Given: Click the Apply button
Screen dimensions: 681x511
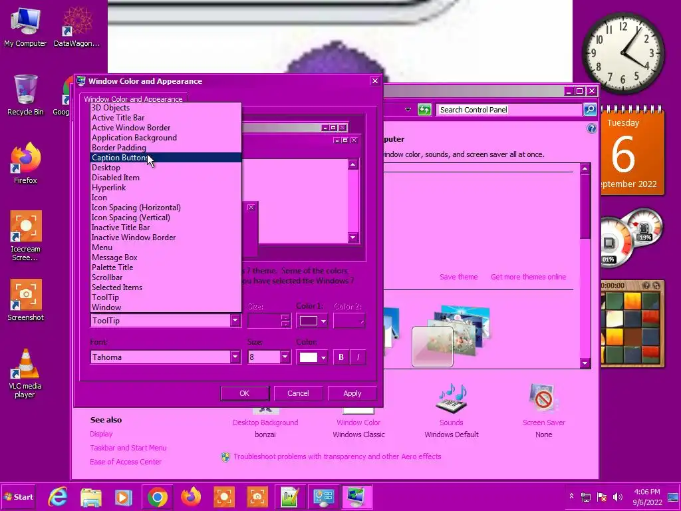Looking at the screenshot, I should click(x=352, y=393).
